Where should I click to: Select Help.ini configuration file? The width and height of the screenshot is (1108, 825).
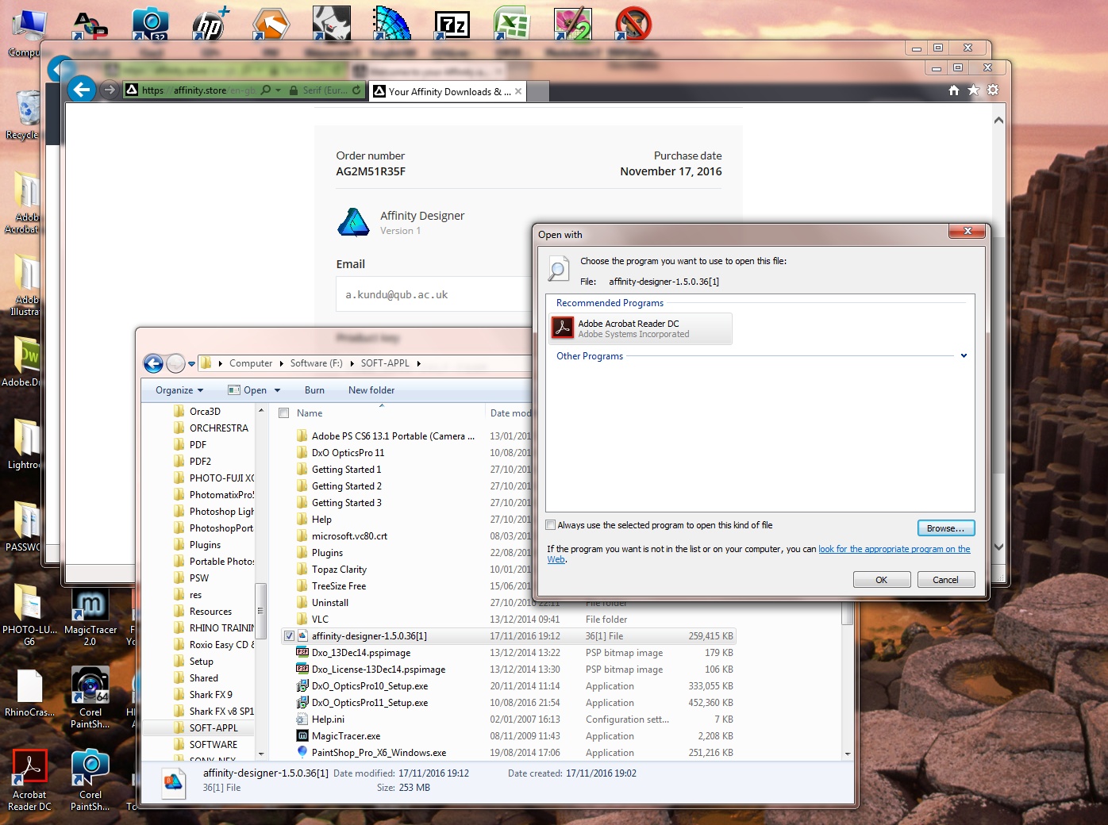click(x=328, y=719)
